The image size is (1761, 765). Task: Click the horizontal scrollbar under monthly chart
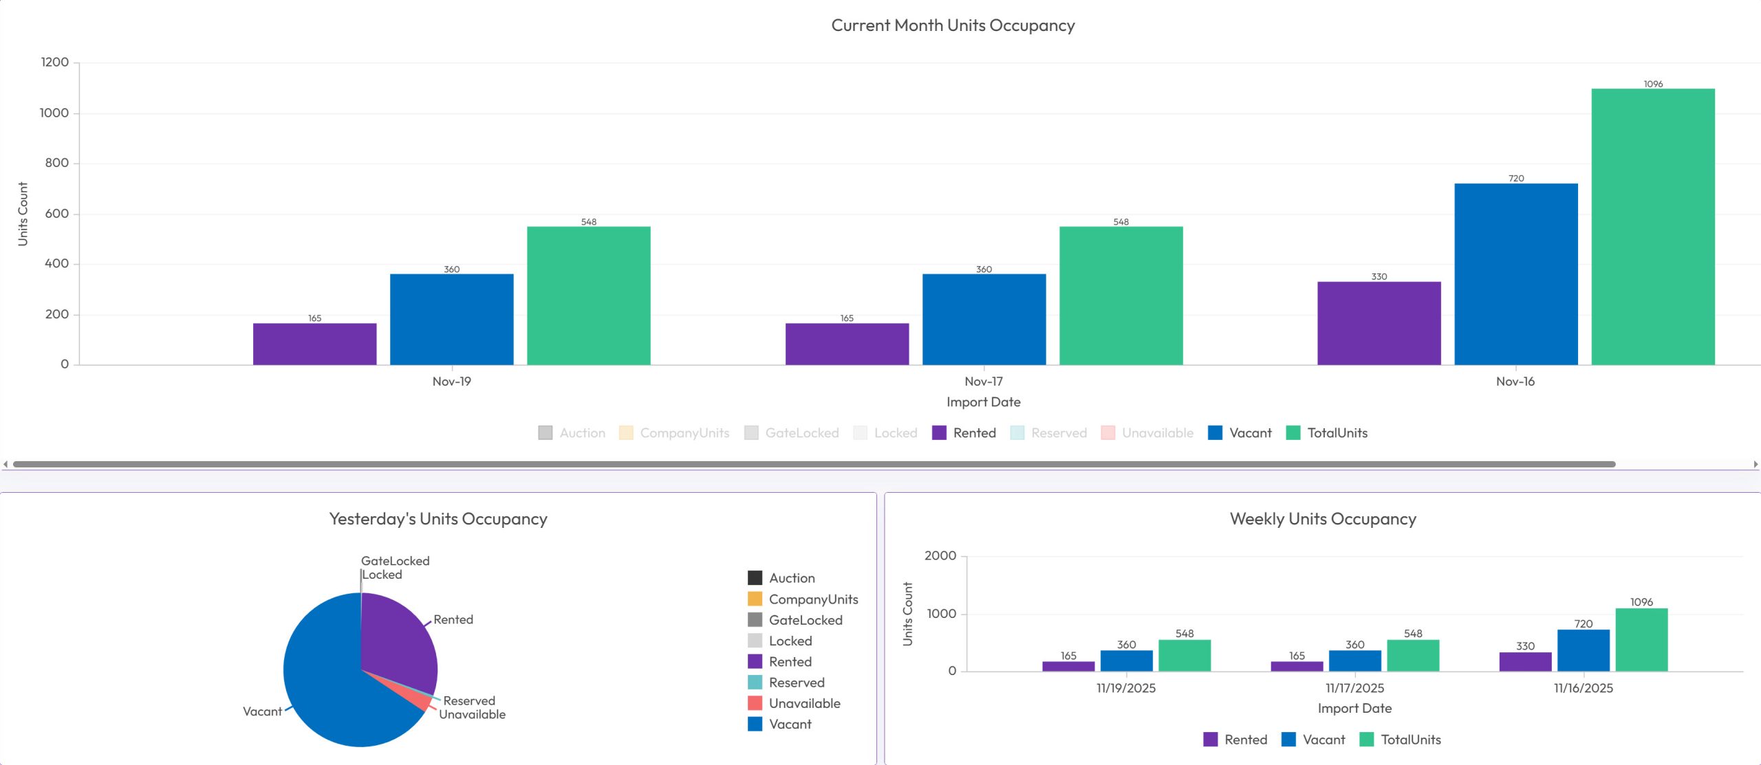pyautogui.click(x=812, y=465)
